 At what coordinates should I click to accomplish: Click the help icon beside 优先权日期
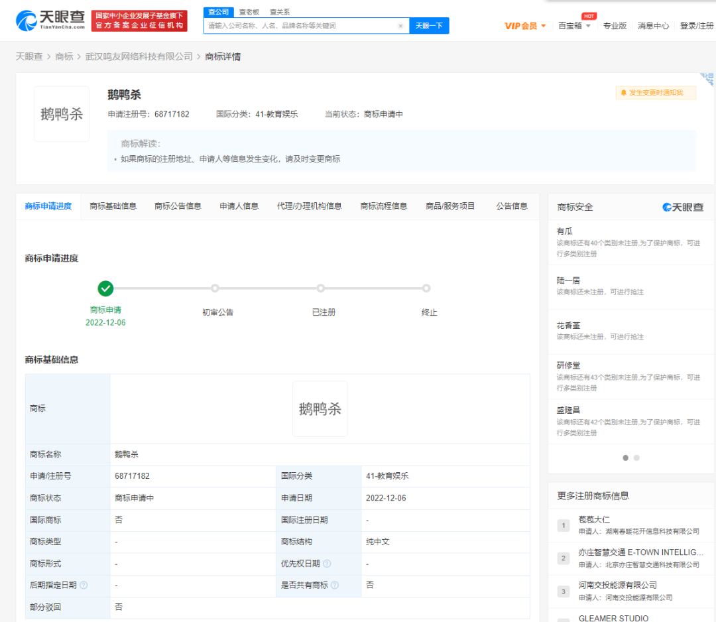[x=327, y=564]
